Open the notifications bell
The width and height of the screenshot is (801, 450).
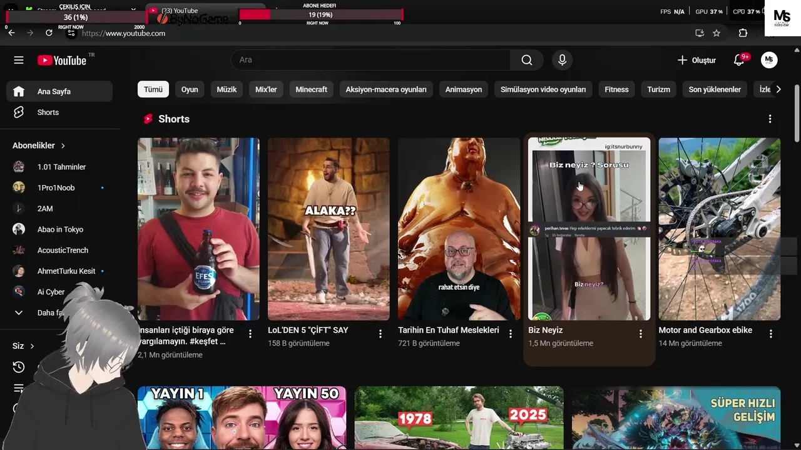[740, 60]
